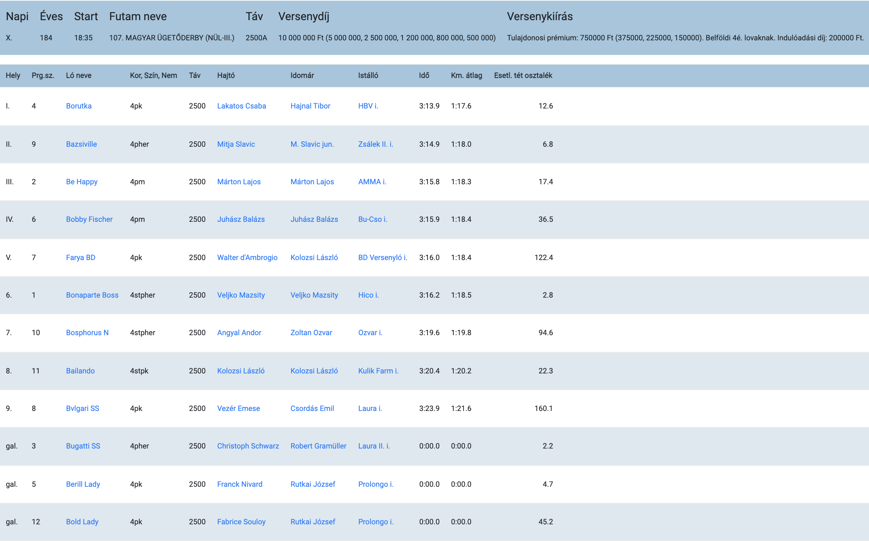Viewport: 869px width, 541px height.
Task: Open Bonaparte Boss horse page
Action: pyautogui.click(x=92, y=295)
